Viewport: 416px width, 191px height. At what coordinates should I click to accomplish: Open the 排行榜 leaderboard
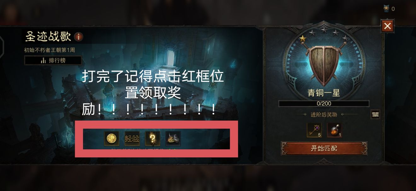pyautogui.click(x=53, y=61)
